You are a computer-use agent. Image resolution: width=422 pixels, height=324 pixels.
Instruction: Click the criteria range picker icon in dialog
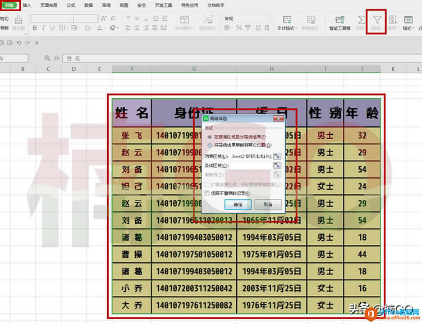pos(277,165)
